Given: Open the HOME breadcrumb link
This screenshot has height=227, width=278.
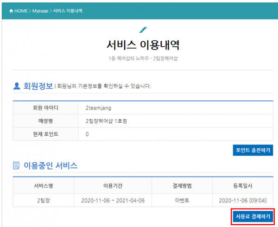Looking at the screenshot, I should [x=21, y=11].
